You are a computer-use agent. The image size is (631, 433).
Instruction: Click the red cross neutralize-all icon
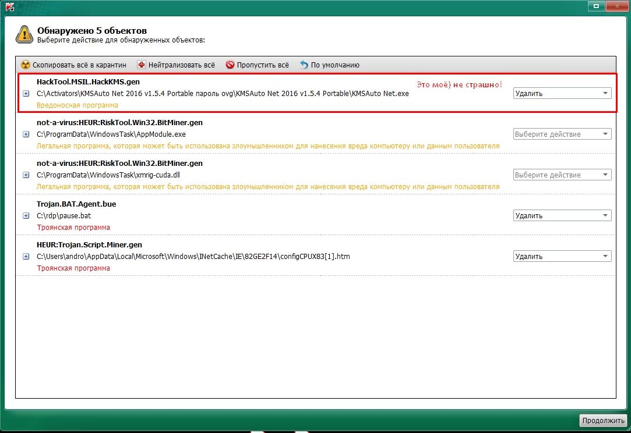pyautogui.click(x=141, y=65)
